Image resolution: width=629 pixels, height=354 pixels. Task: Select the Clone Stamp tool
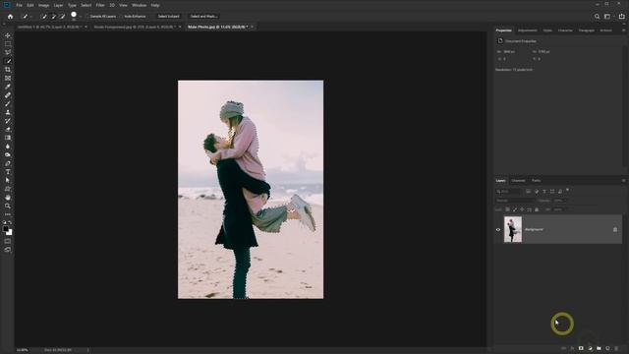(8, 112)
